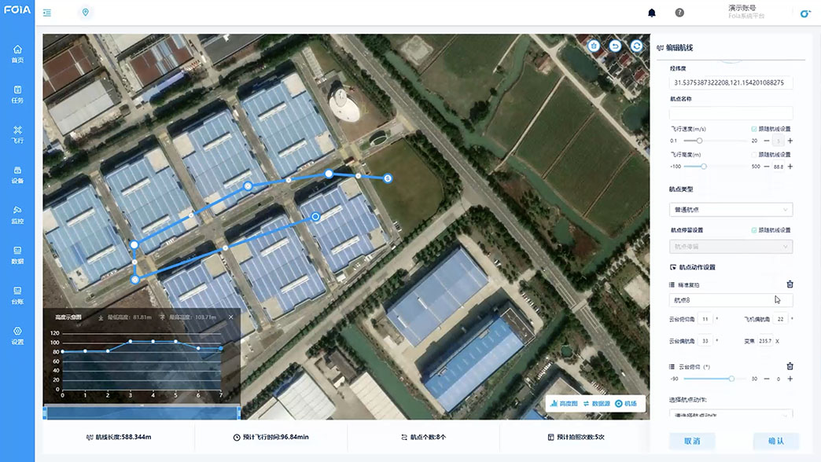Click the delete trash icon on map toolbar

594,46
